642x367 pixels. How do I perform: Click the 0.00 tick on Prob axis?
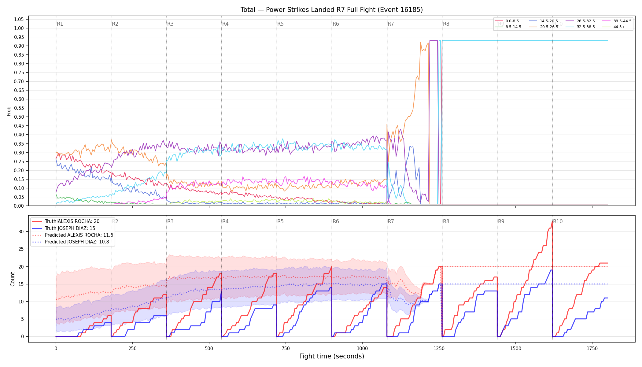coord(19,206)
